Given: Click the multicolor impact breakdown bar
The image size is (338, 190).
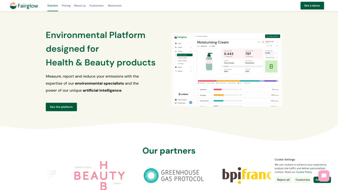Looking at the screenshot, I should (238, 81).
